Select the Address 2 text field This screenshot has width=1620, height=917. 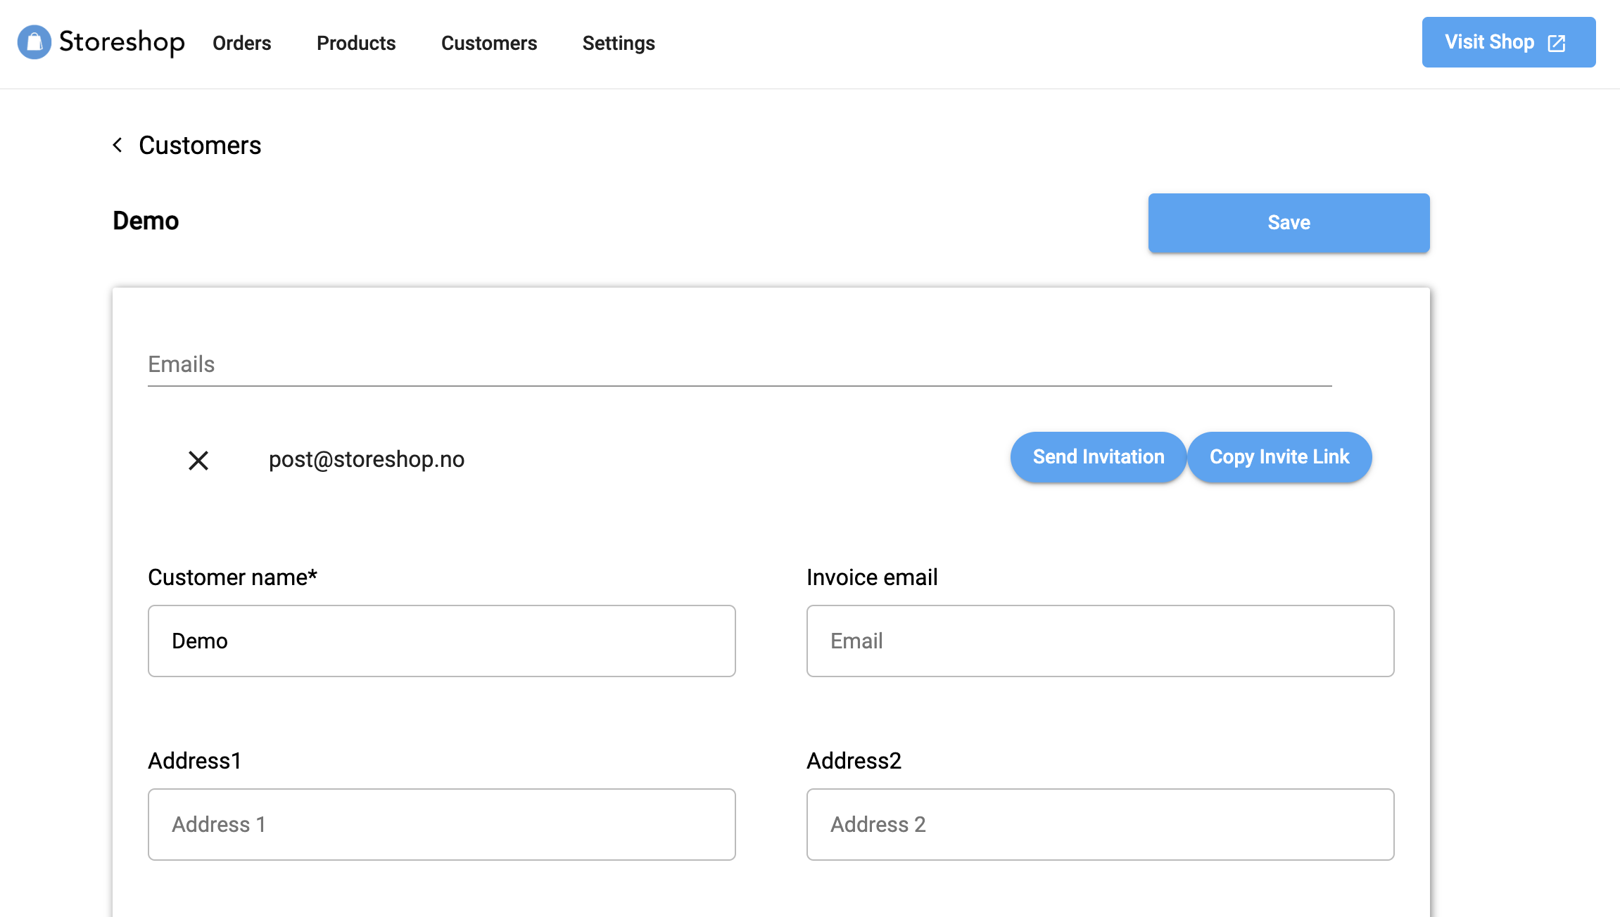1099,824
